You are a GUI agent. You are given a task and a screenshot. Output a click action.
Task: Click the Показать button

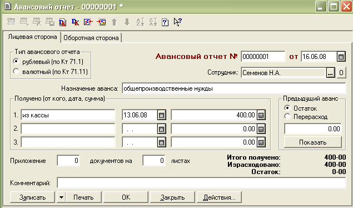pos(313,142)
